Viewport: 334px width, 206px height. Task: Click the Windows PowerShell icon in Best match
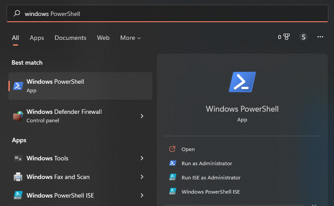18,86
